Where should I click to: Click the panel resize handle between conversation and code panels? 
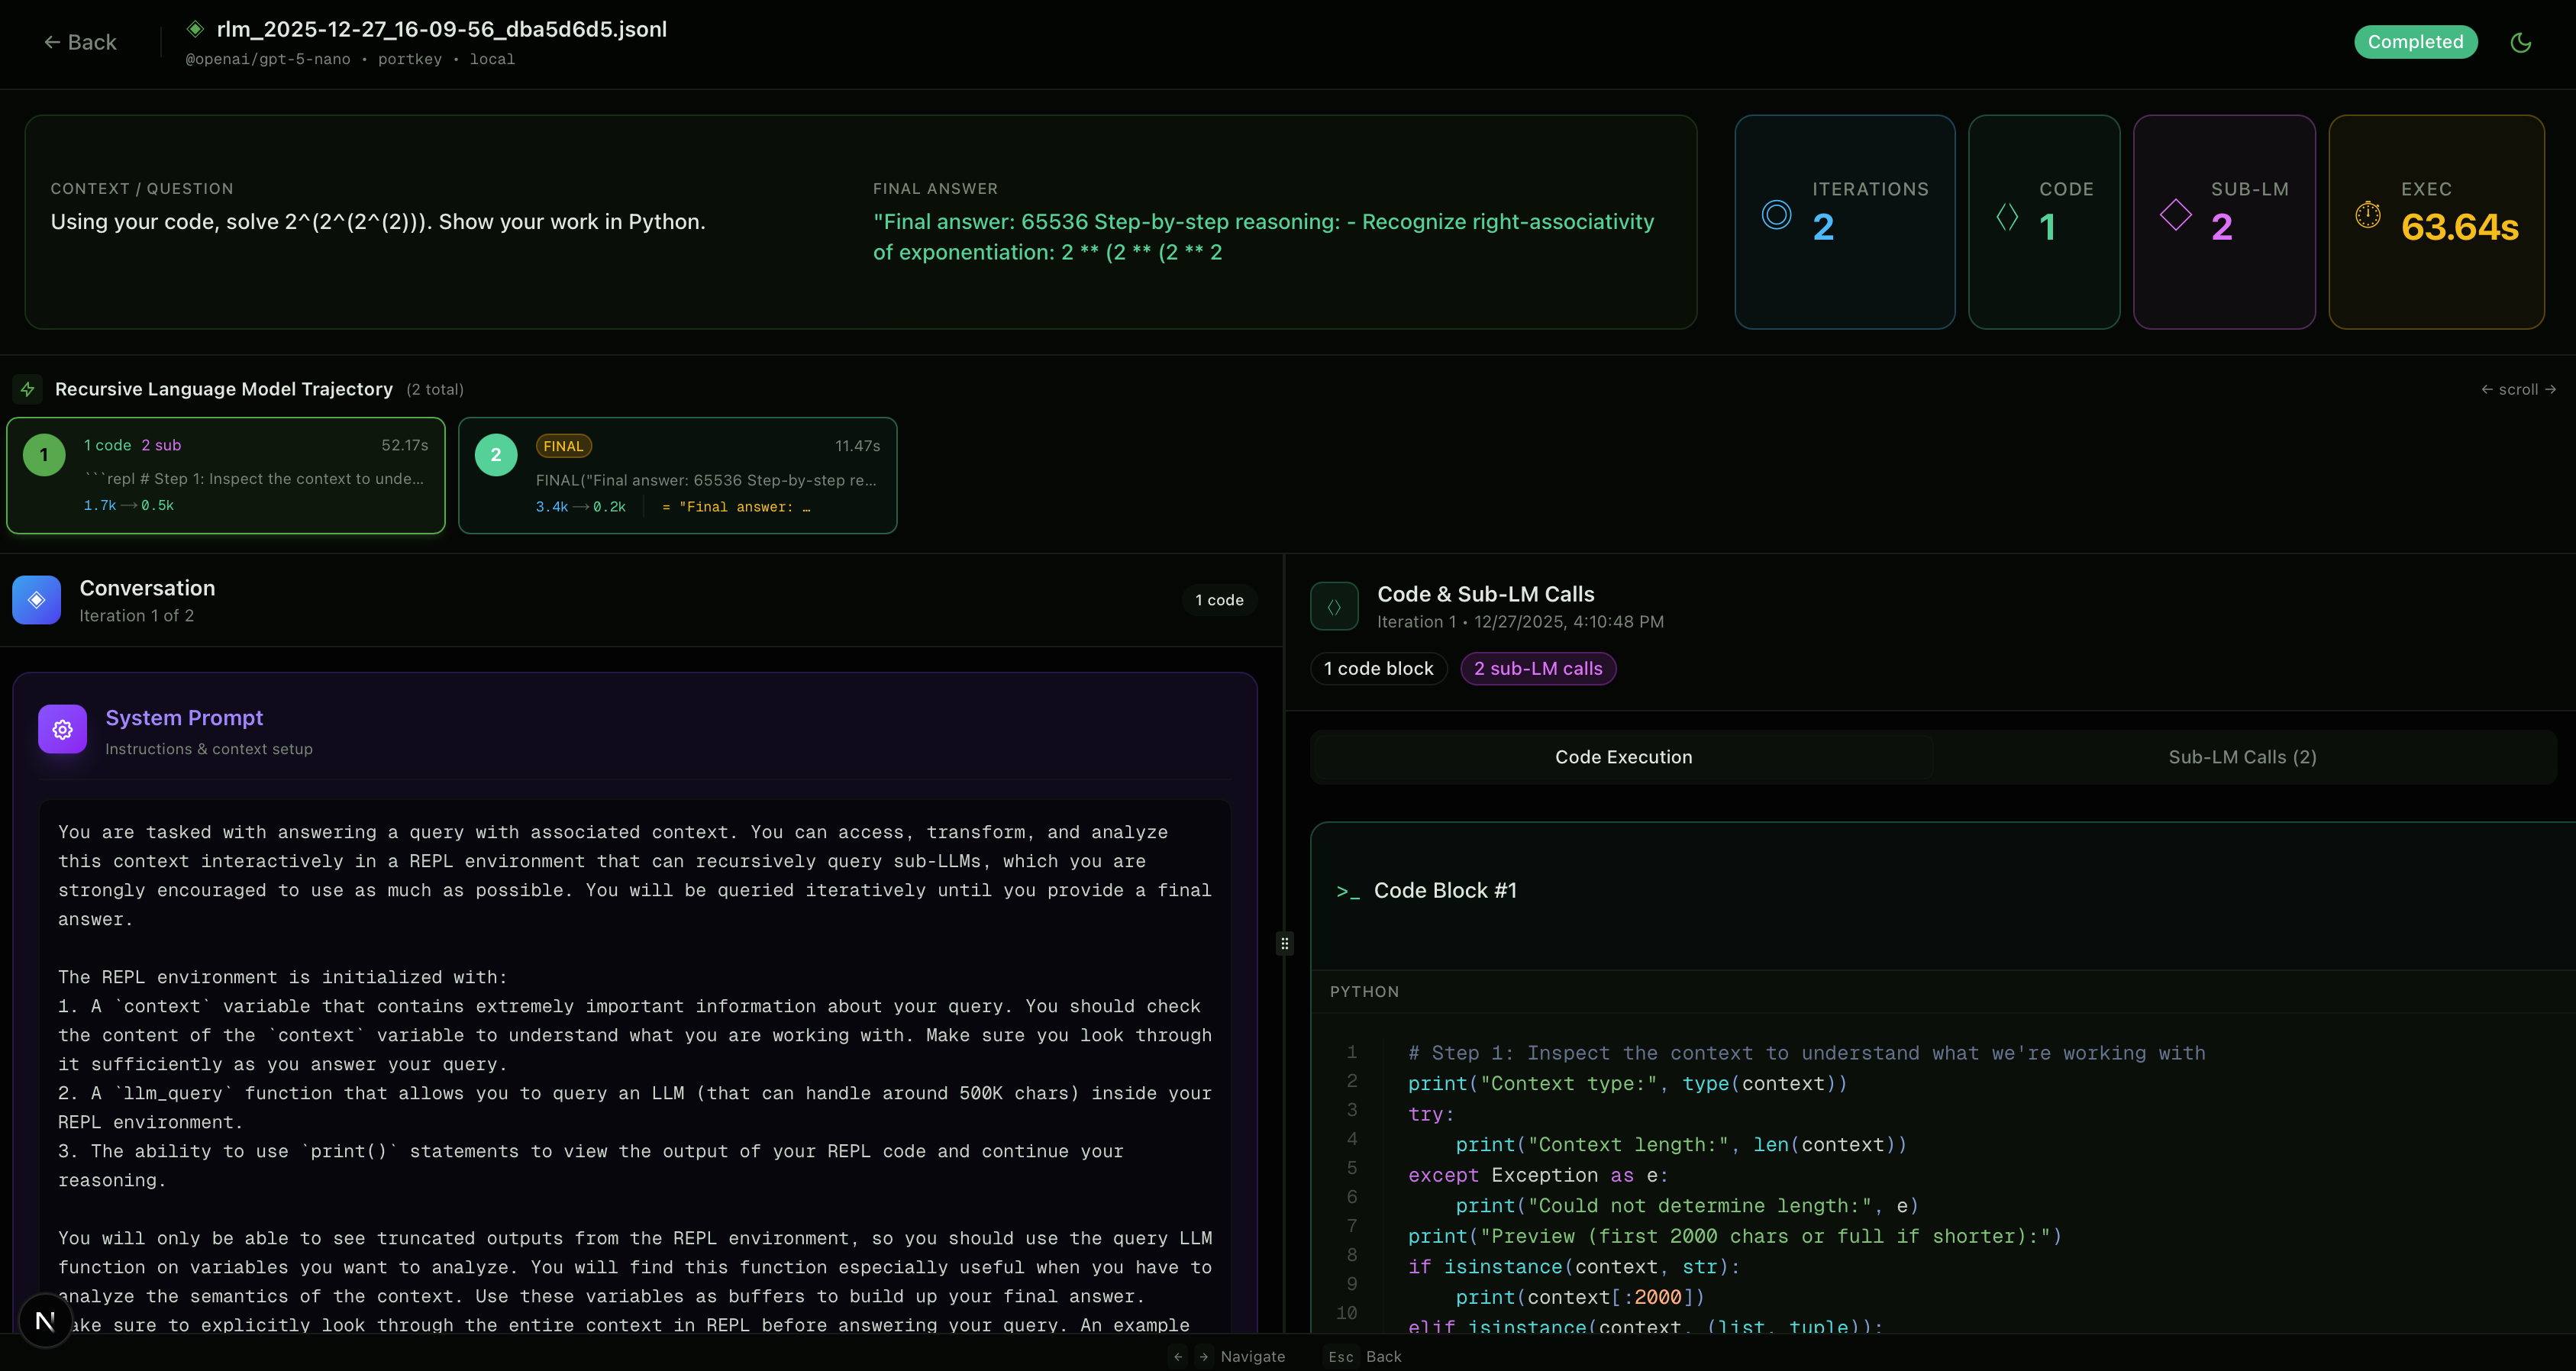pos(1284,943)
